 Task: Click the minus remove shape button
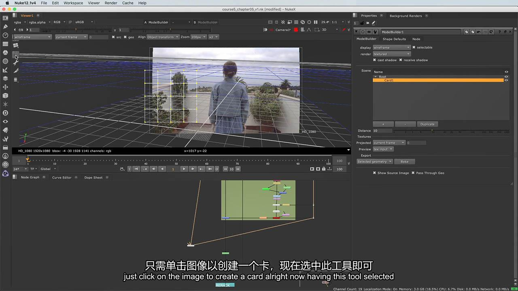pos(405,124)
